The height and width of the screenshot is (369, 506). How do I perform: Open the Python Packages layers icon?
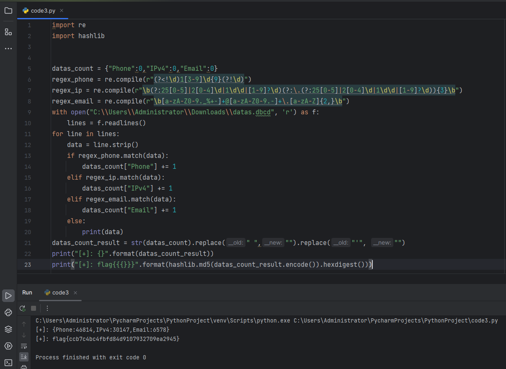pyautogui.click(x=8, y=329)
